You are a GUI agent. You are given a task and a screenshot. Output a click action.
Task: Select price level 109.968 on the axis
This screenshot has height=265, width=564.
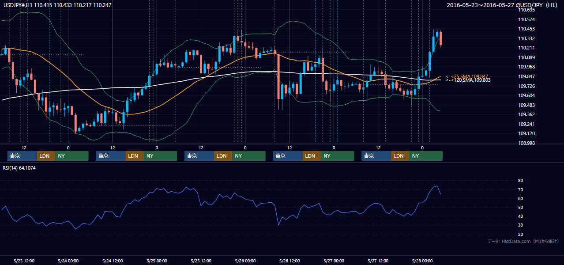(526, 67)
